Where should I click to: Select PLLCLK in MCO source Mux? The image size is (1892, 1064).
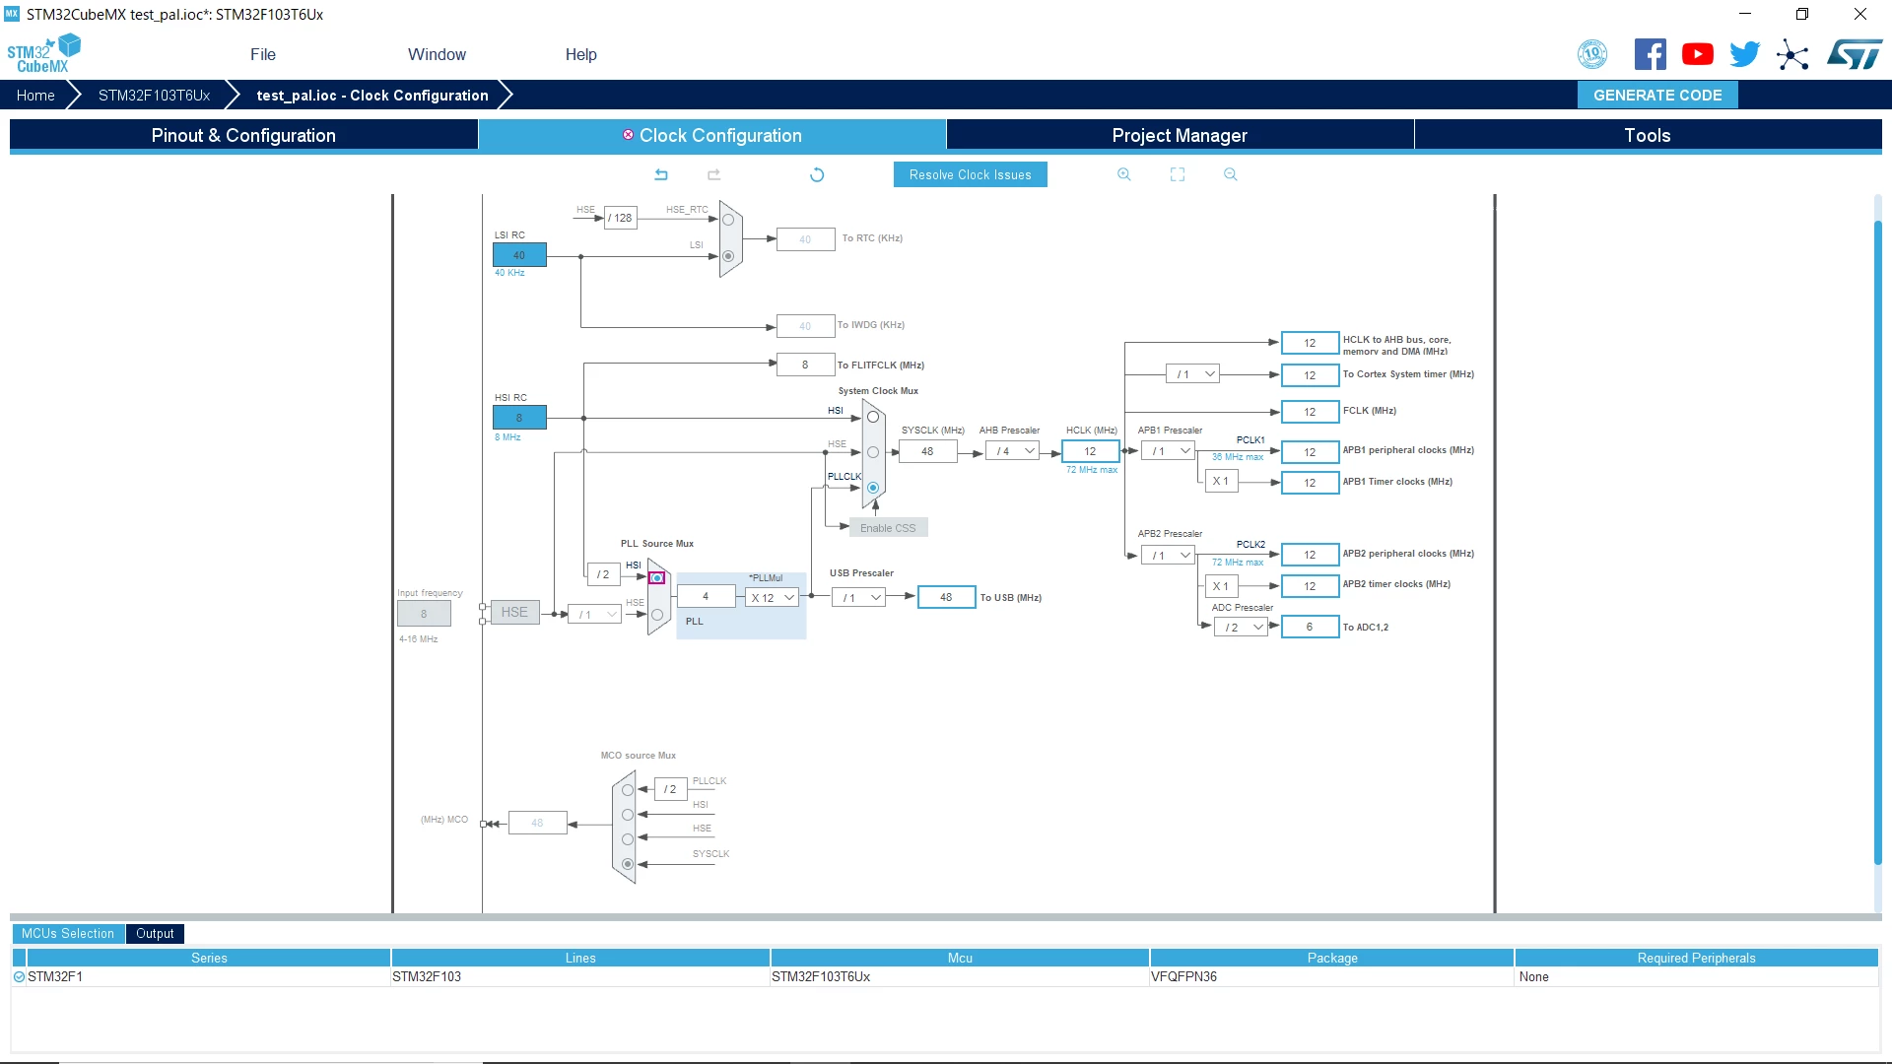pyautogui.click(x=628, y=790)
